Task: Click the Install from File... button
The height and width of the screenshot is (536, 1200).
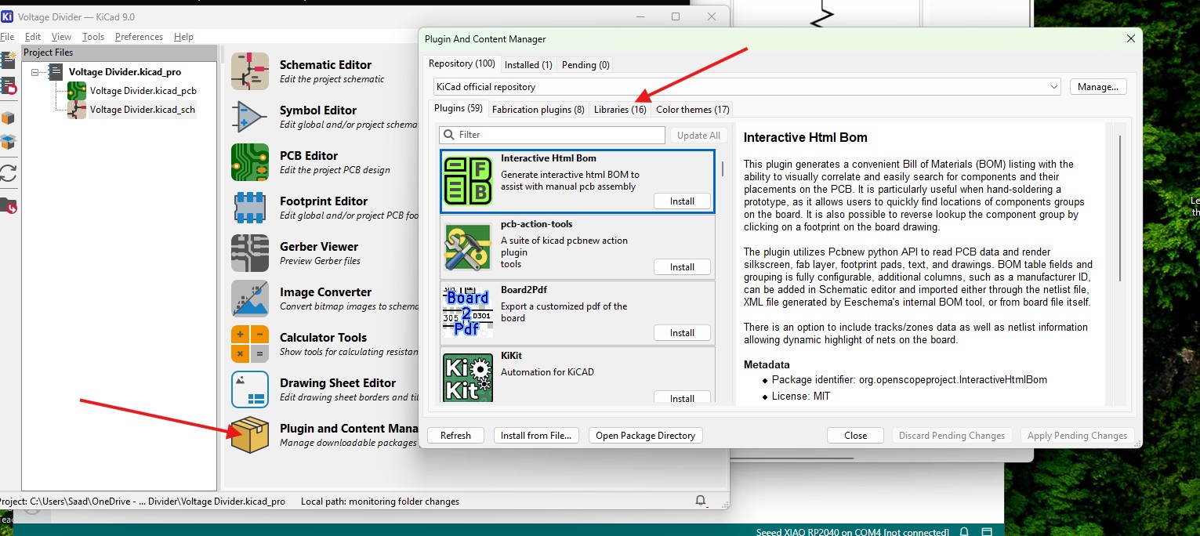Action: pos(536,436)
